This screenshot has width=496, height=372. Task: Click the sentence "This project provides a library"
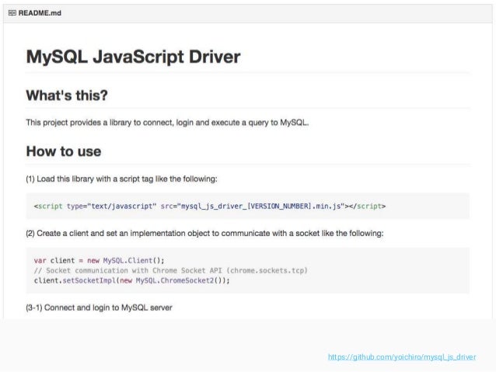click(x=167, y=123)
